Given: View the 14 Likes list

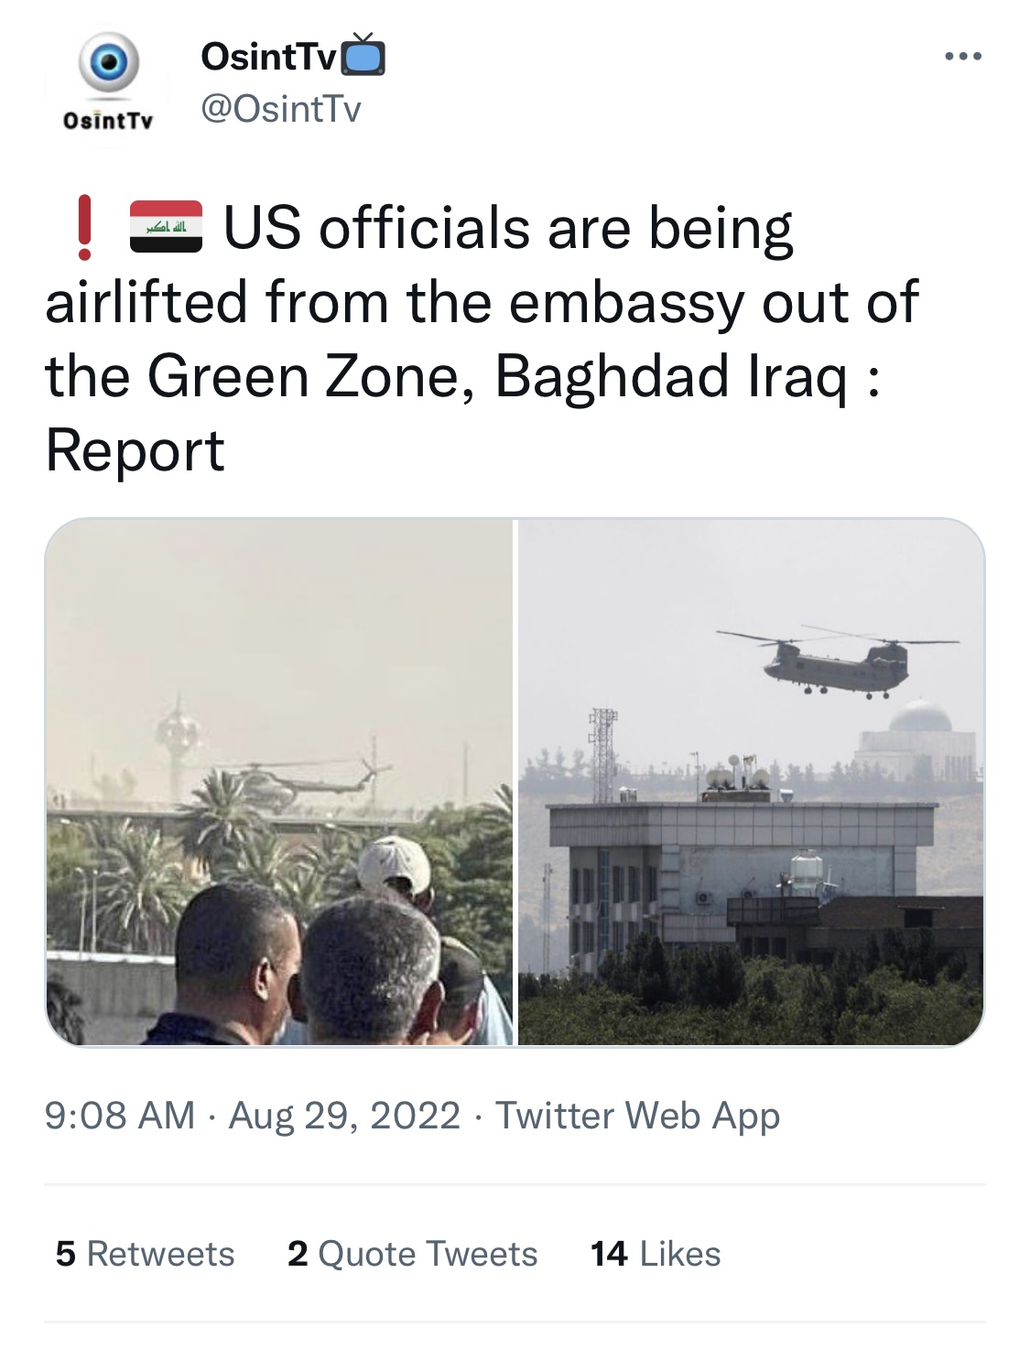Looking at the screenshot, I should (656, 1254).
